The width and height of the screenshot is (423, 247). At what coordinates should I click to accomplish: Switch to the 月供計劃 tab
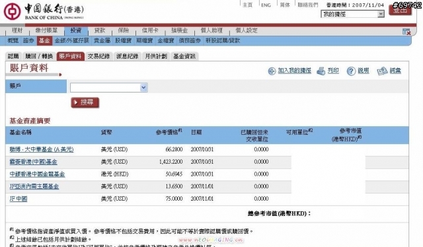click(x=156, y=56)
